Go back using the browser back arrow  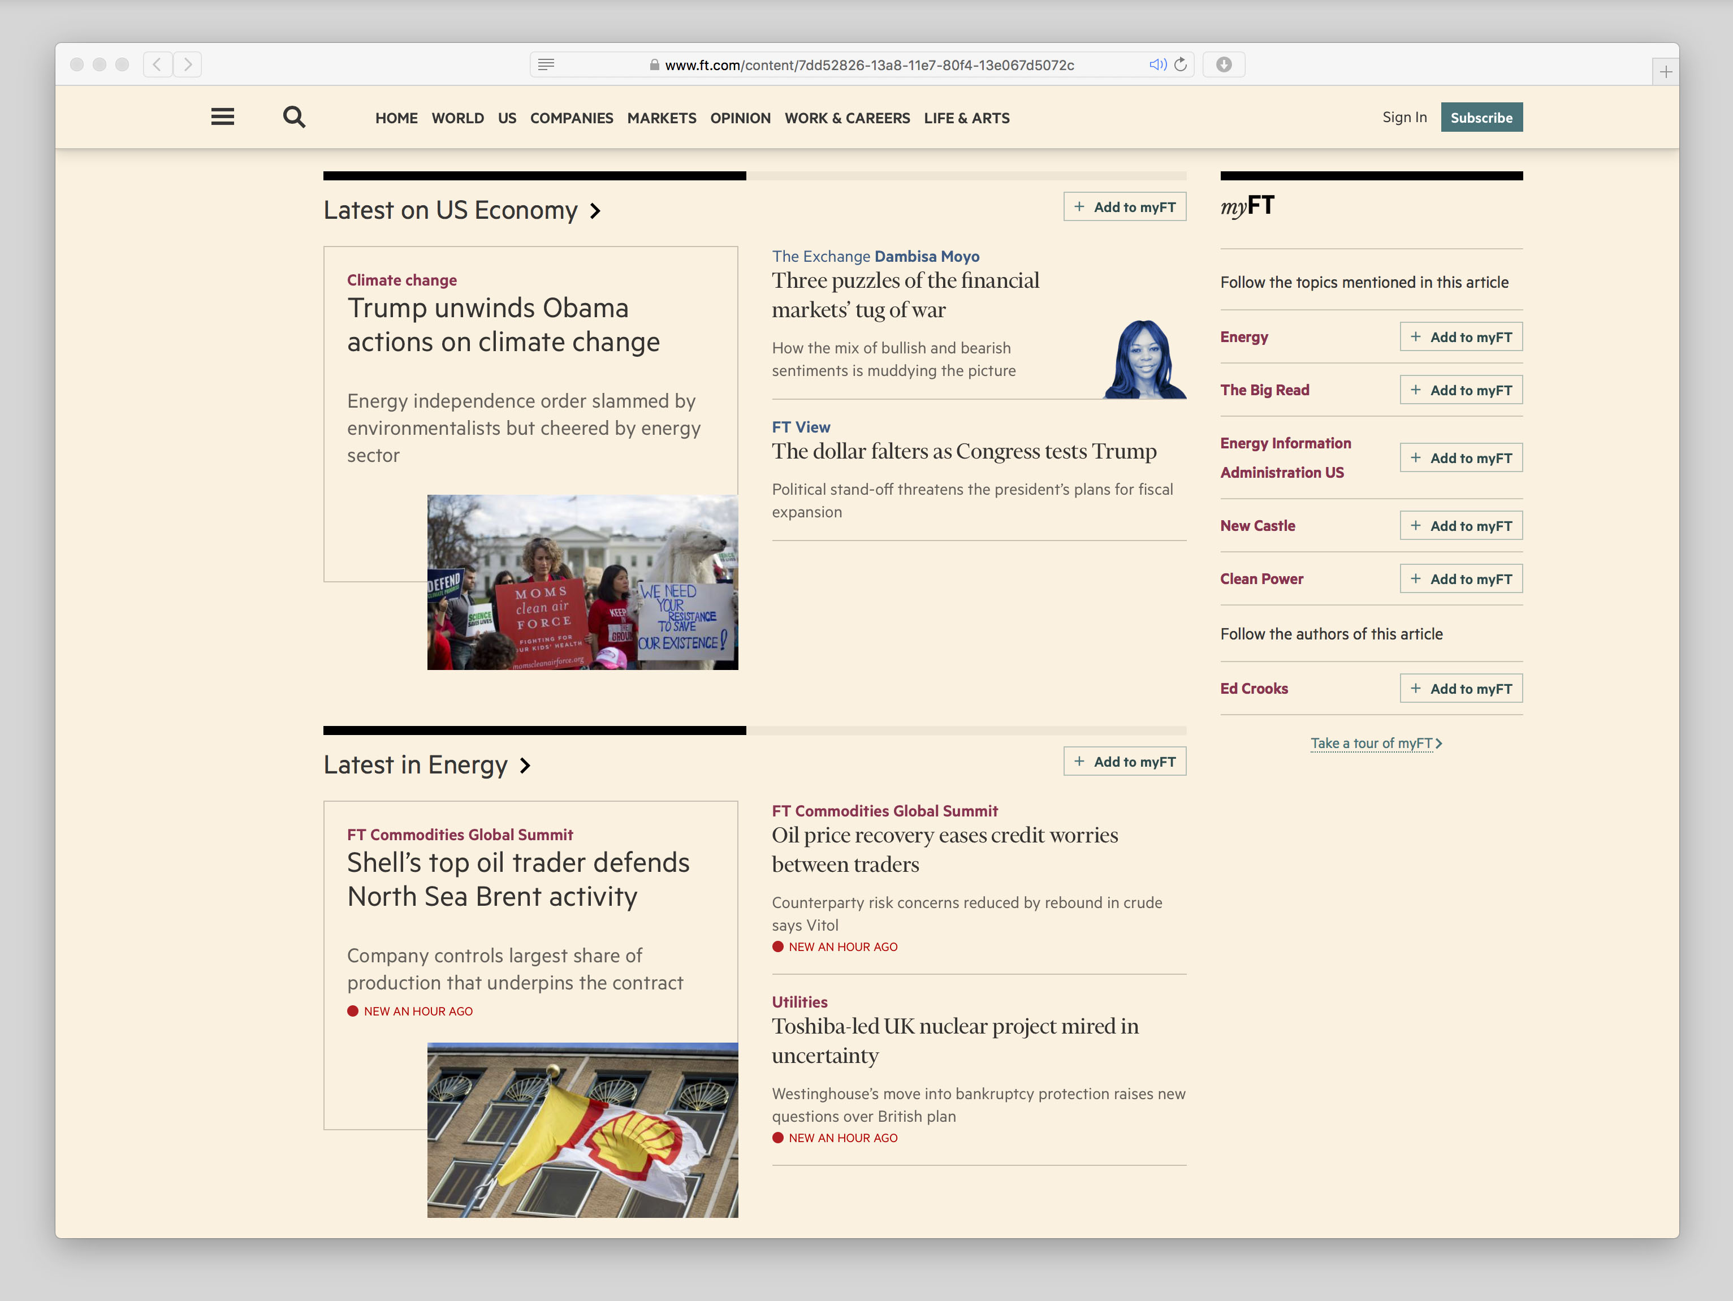(158, 64)
